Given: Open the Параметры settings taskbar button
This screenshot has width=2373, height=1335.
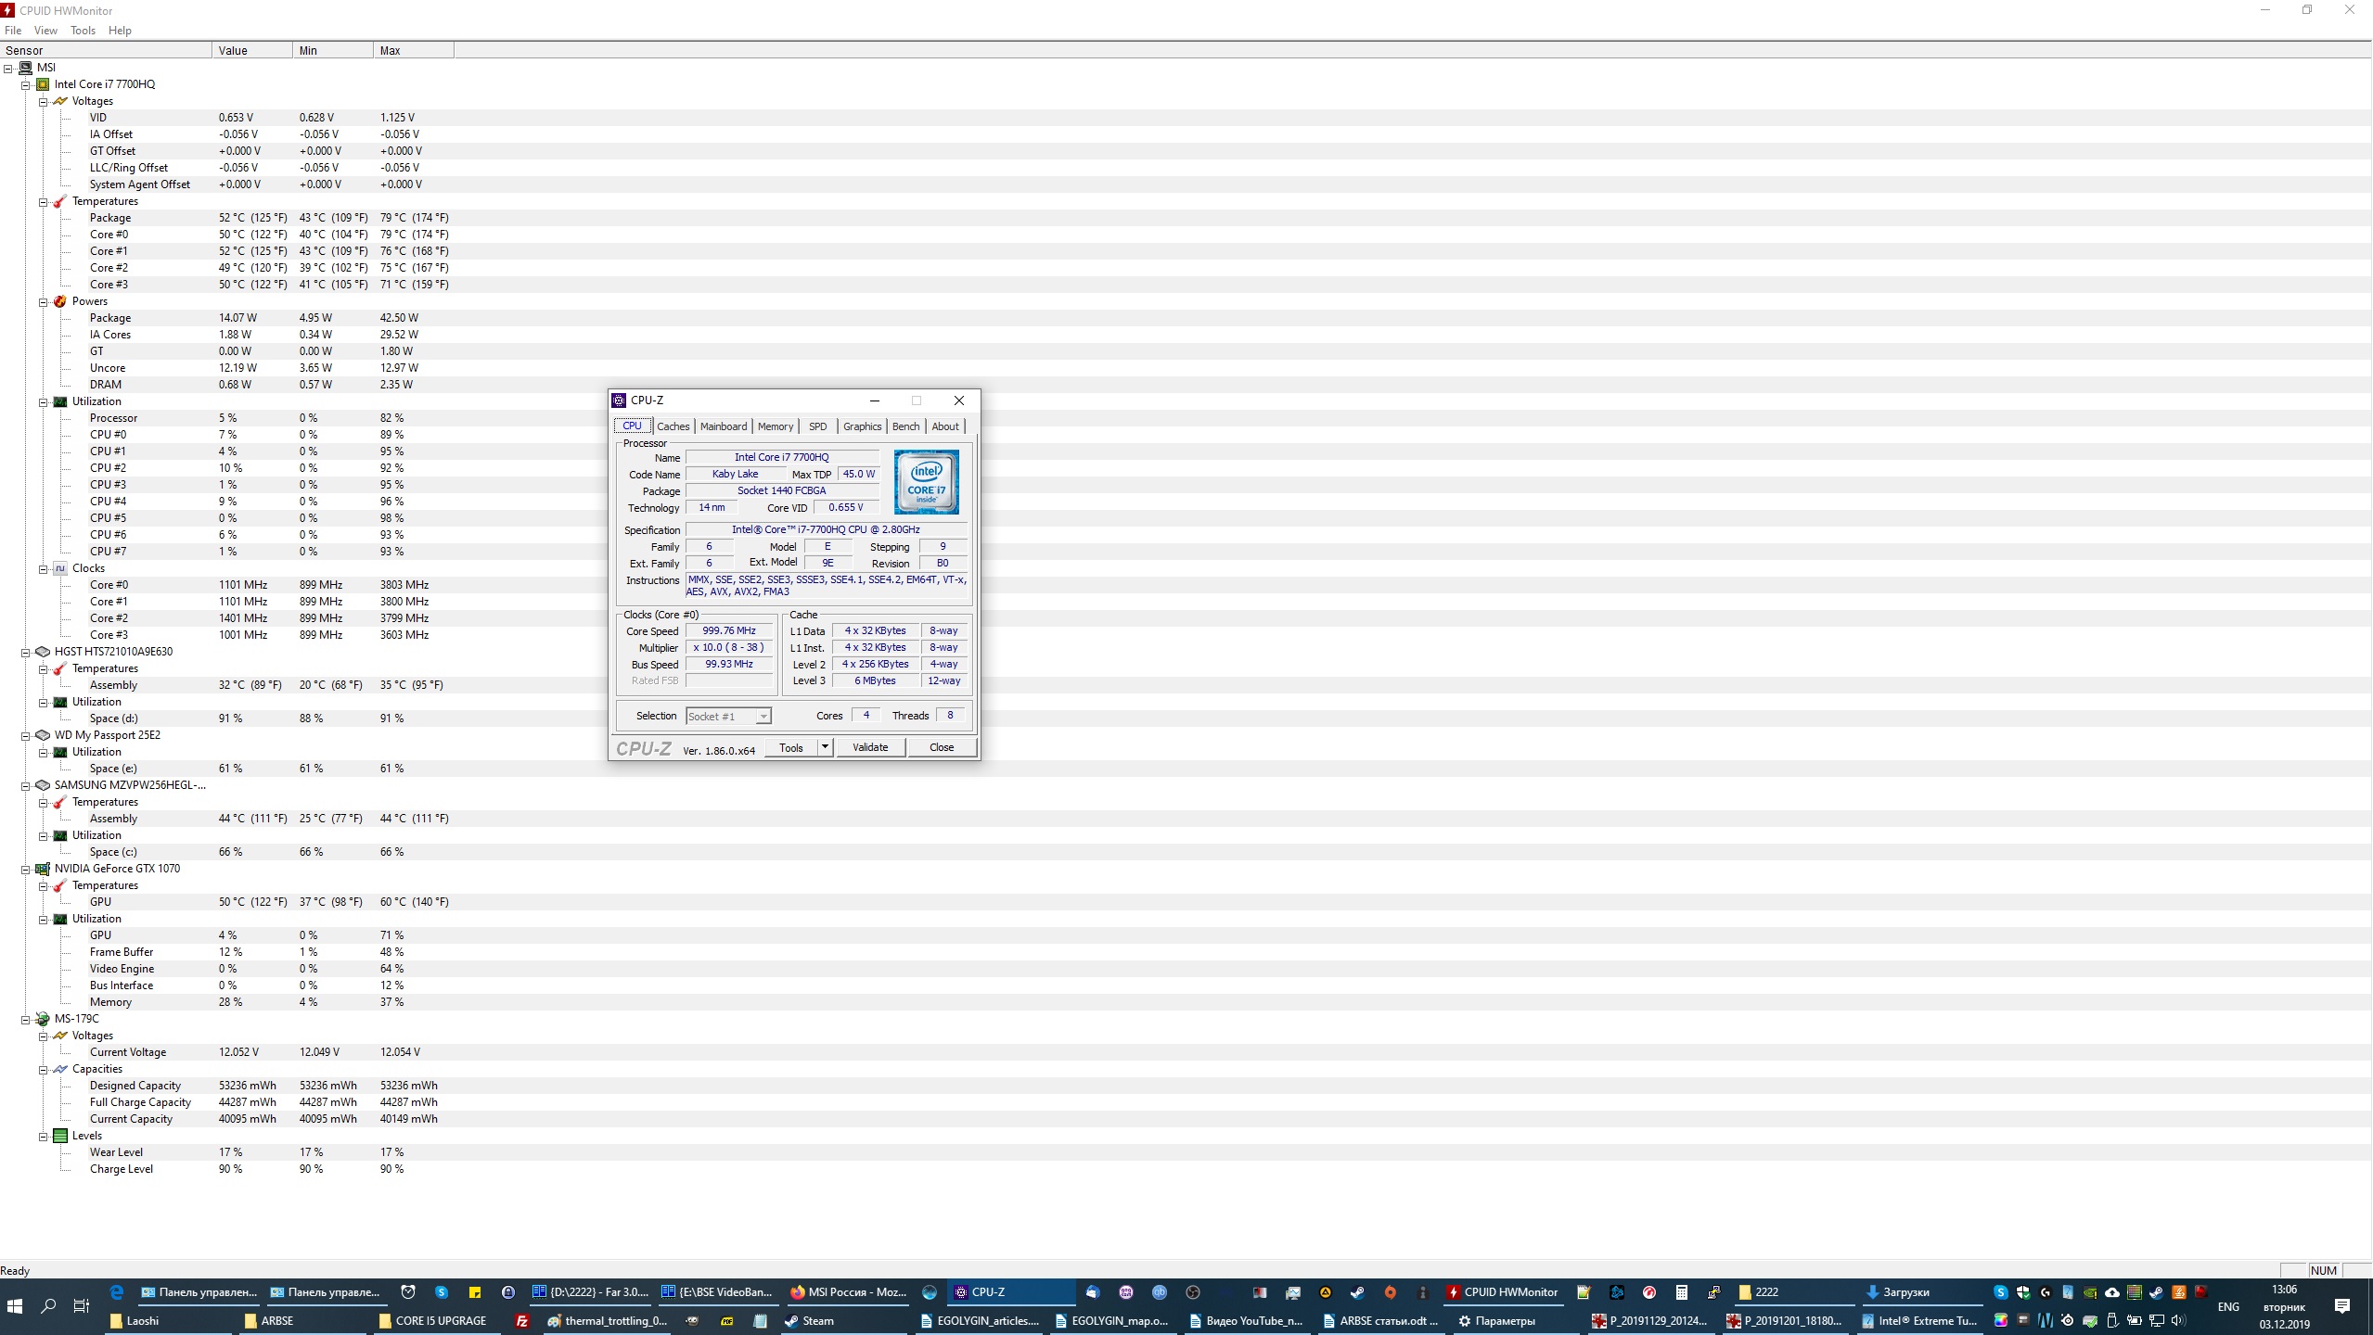Looking at the screenshot, I should coord(1518,1321).
